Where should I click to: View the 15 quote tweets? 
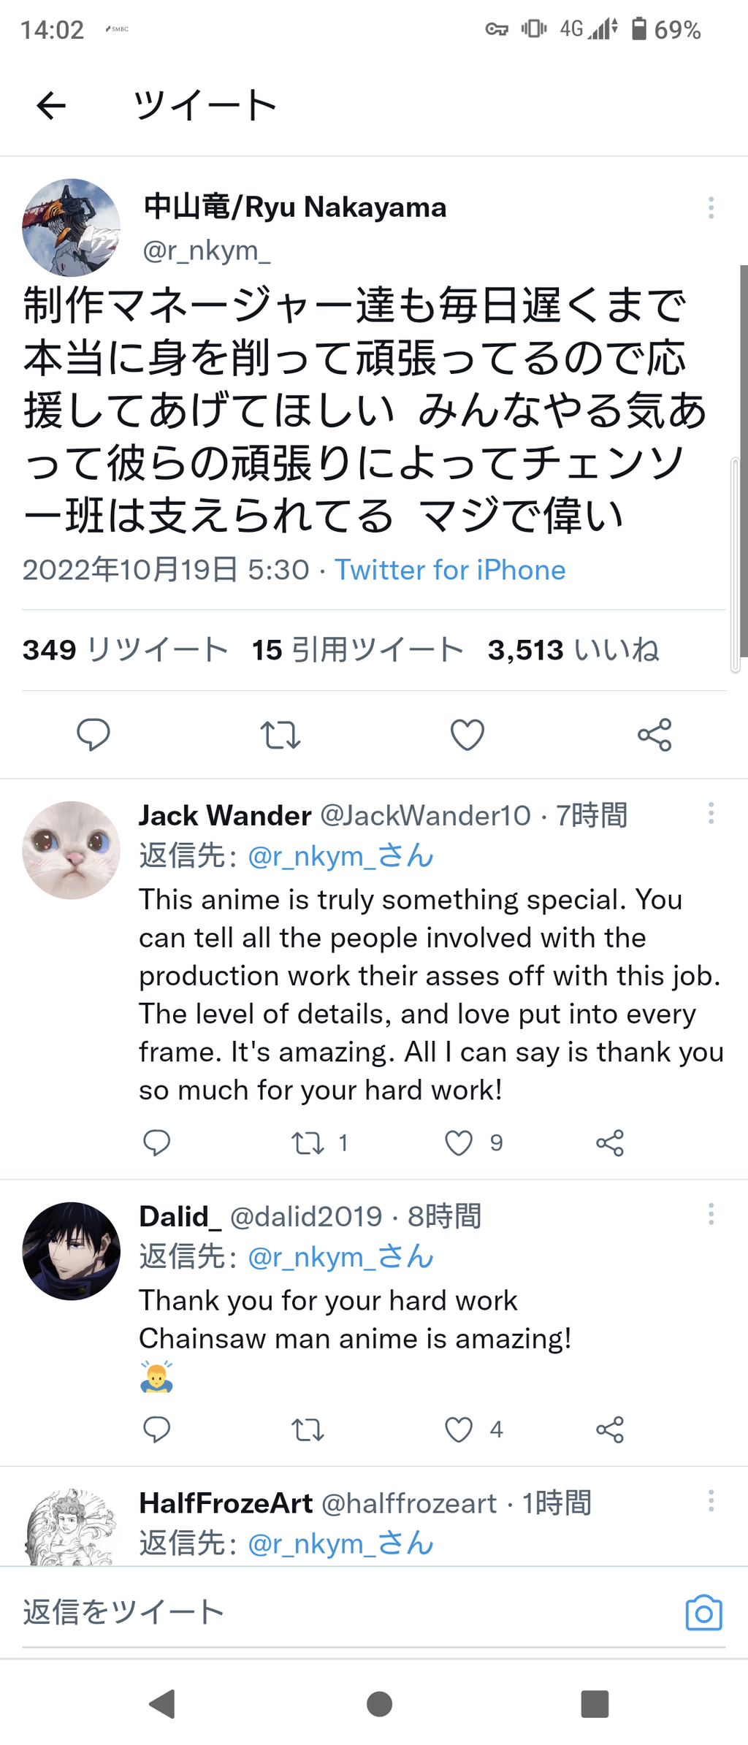(358, 649)
